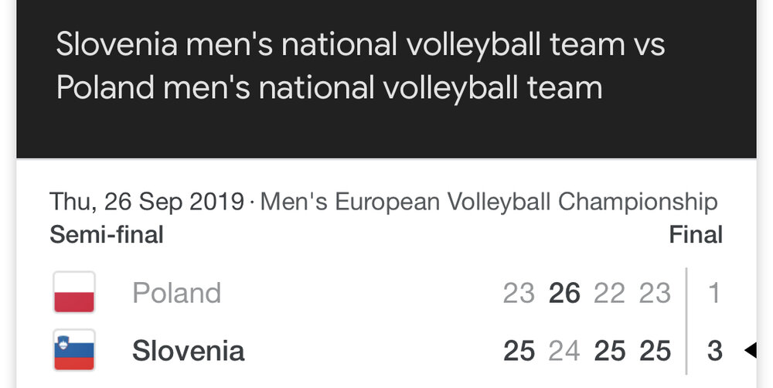Image resolution: width=773 pixels, height=388 pixels.
Task: Open the Poland team name
Action: click(x=176, y=293)
